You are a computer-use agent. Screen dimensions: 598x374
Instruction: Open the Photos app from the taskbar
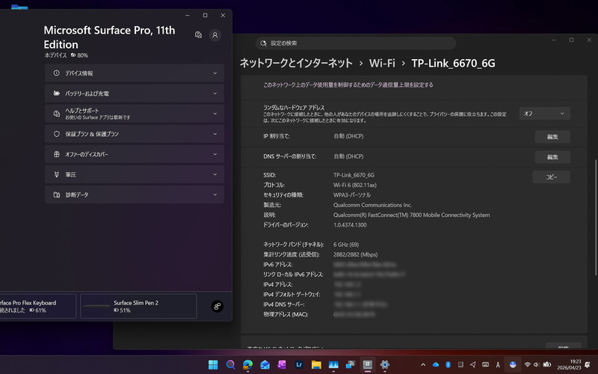(333, 365)
